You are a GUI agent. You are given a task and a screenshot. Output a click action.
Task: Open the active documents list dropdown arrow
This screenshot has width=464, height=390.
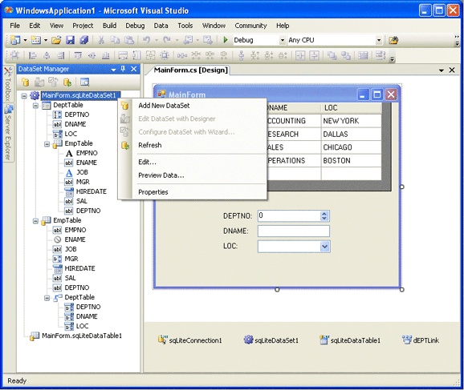(x=442, y=70)
